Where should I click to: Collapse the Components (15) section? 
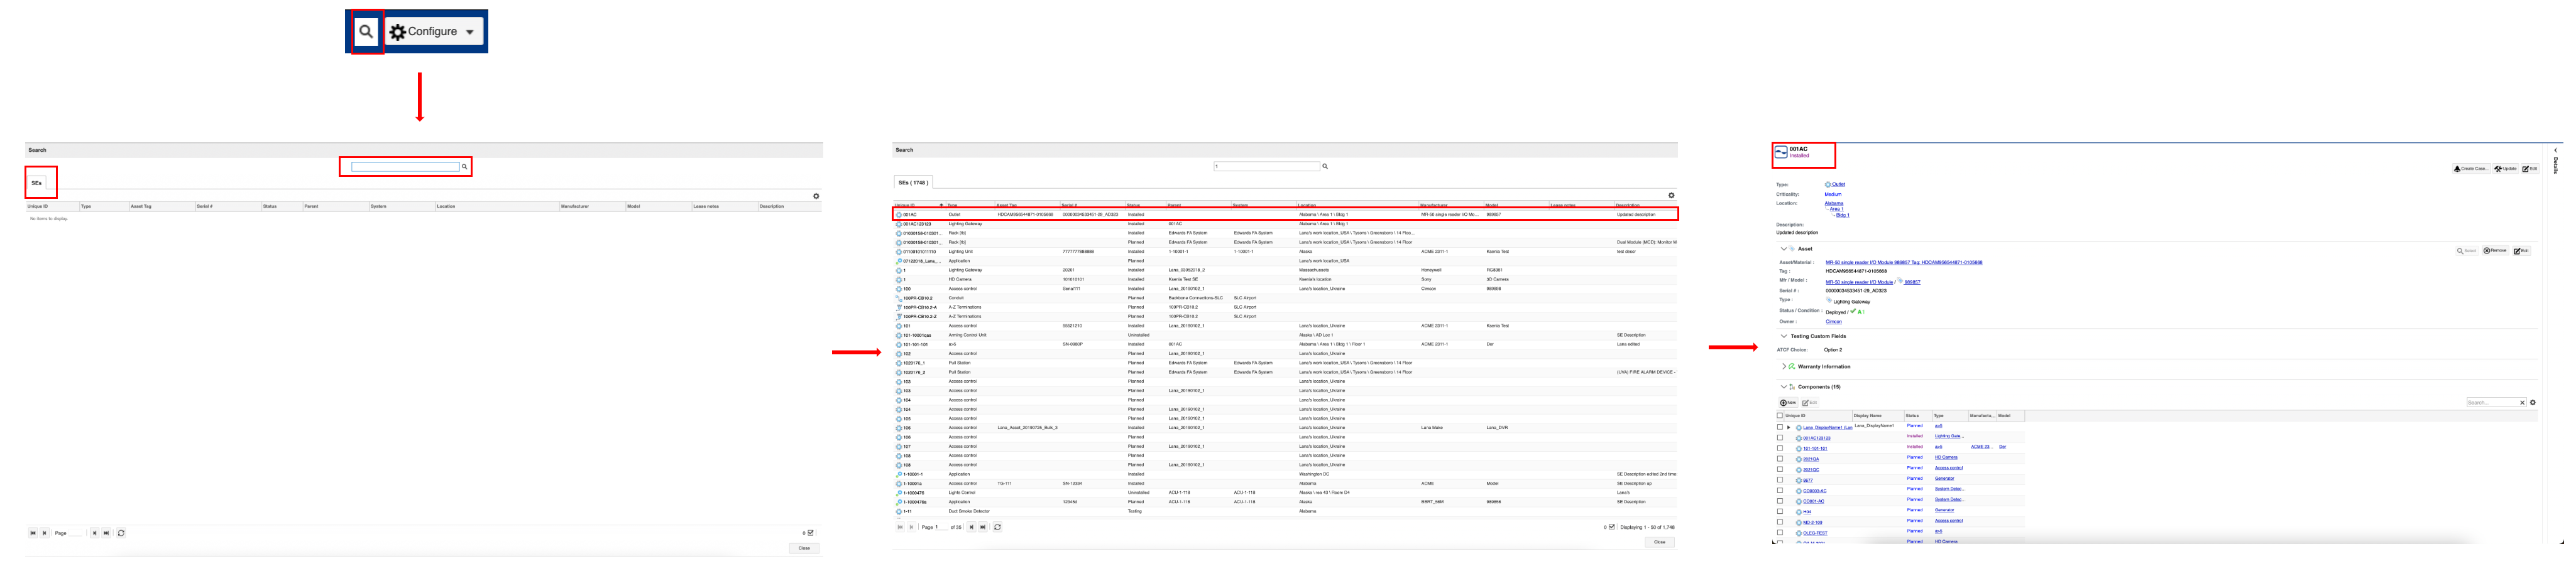(x=1783, y=386)
